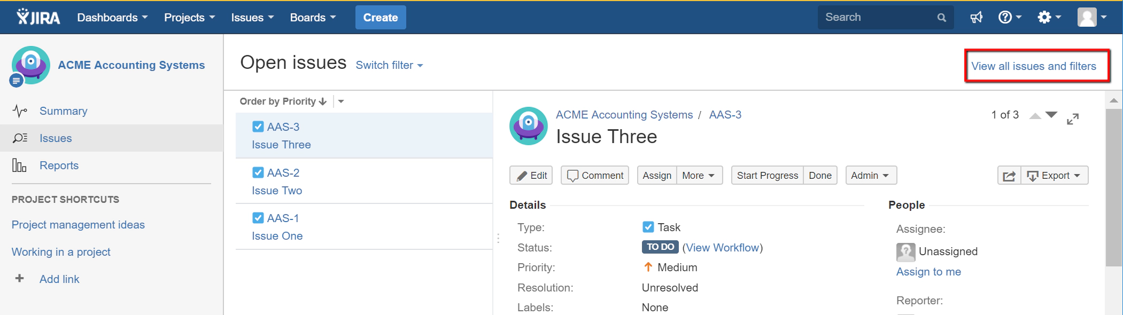The width and height of the screenshot is (1123, 315).
Task: Click the Edit issue button
Action: click(531, 176)
